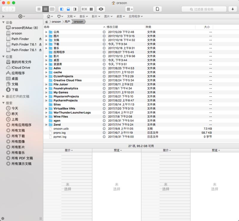Select the 昨天 saved search
This screenshot has width=239, height=221.
pyautogui.click(x=12, y=114)
